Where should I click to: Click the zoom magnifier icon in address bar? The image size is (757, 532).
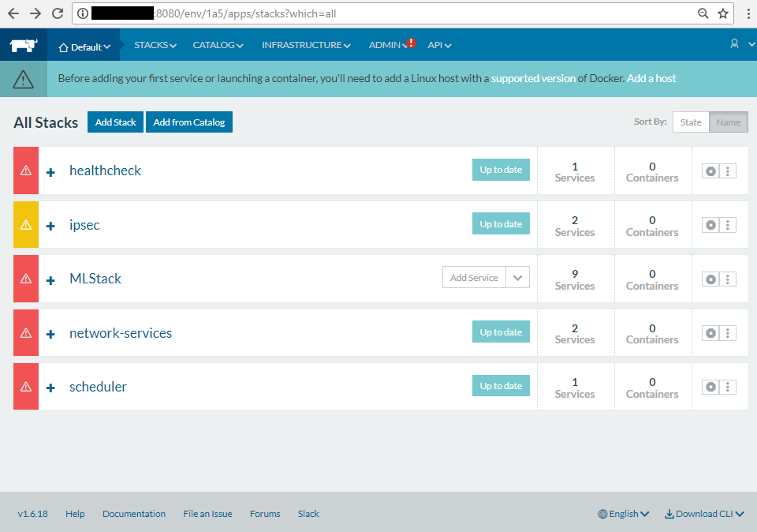(703, 13)
